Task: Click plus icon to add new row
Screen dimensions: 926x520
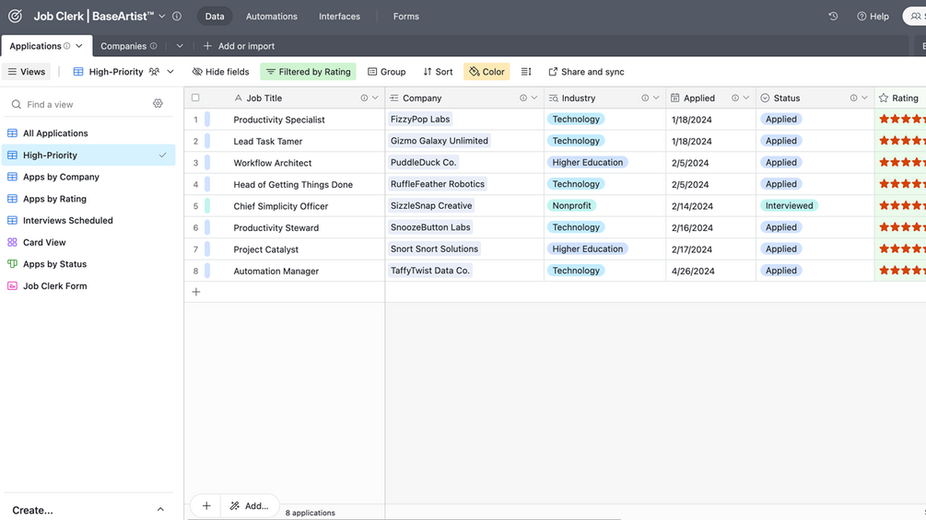Action: pyautogui.click(x=196, y=292)
